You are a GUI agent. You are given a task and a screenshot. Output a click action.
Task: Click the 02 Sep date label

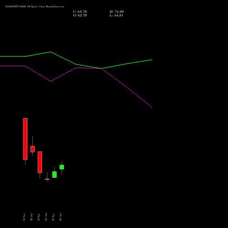(x=31, y=217)
